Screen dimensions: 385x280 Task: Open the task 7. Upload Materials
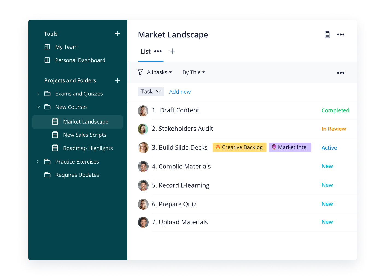[x=180, y=222]
